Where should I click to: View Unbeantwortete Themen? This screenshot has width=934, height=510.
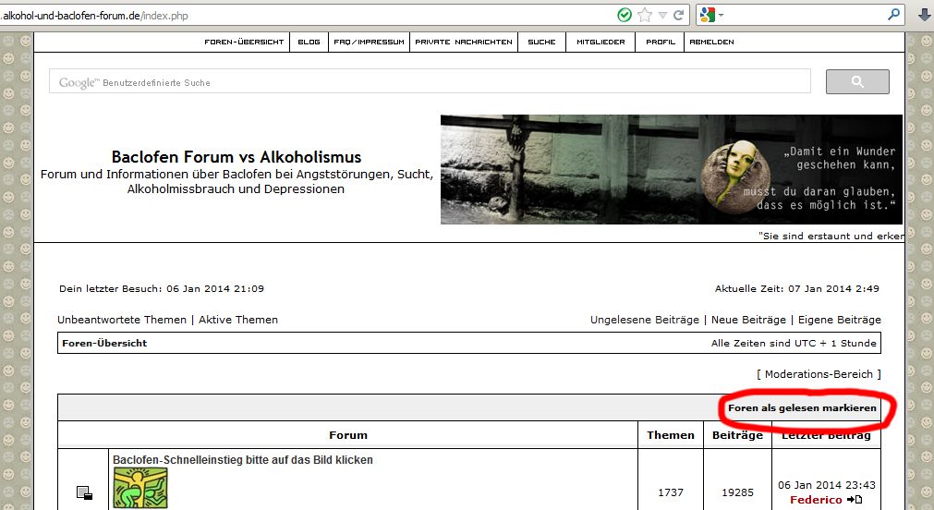tap(121, 320)
